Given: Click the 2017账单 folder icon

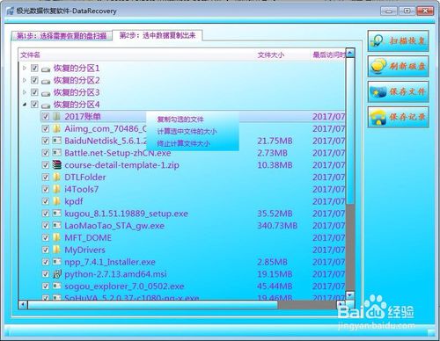Looking at the screenshot, I should coord(56,116).
